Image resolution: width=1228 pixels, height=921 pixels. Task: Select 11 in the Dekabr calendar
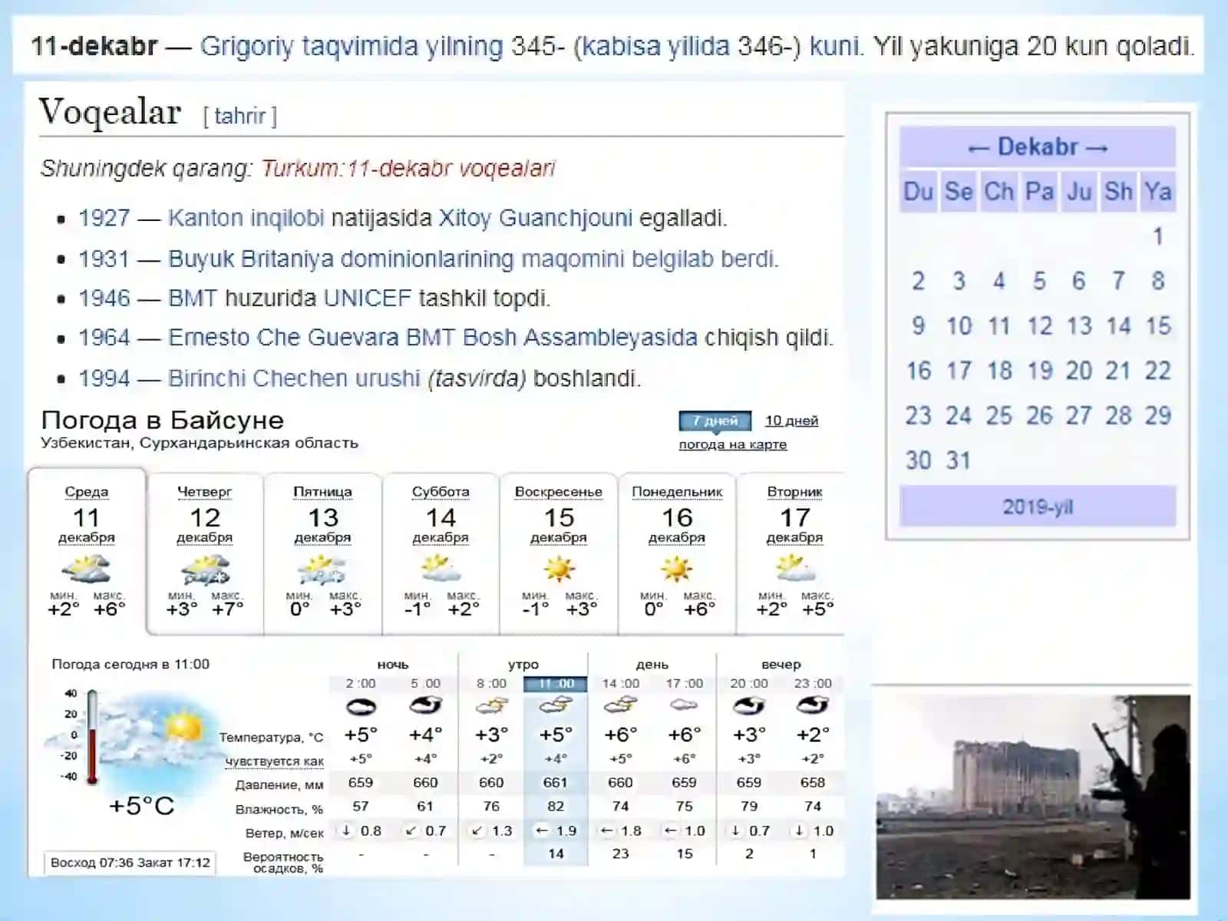pyautogui.click(x=999, y=326)
